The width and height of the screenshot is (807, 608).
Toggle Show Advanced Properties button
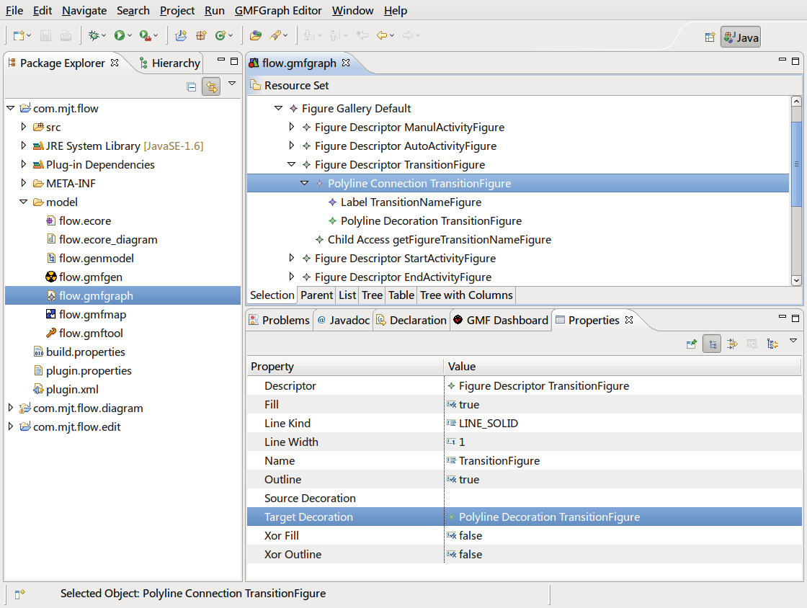pos(732,344)
